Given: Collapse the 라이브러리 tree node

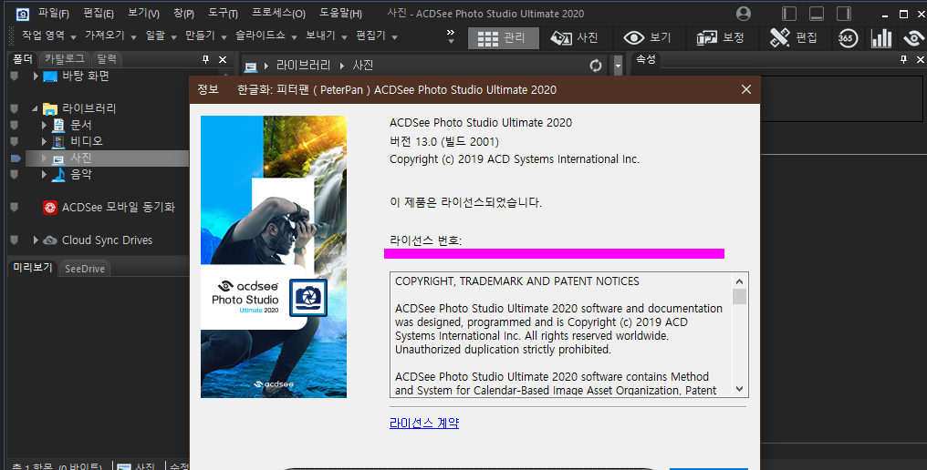Looking at the screenshot, I should pyautogui.click(x=35, y=108).
